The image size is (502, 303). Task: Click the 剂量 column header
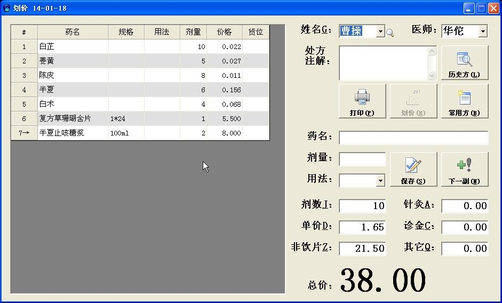click(x=193, y=32)
